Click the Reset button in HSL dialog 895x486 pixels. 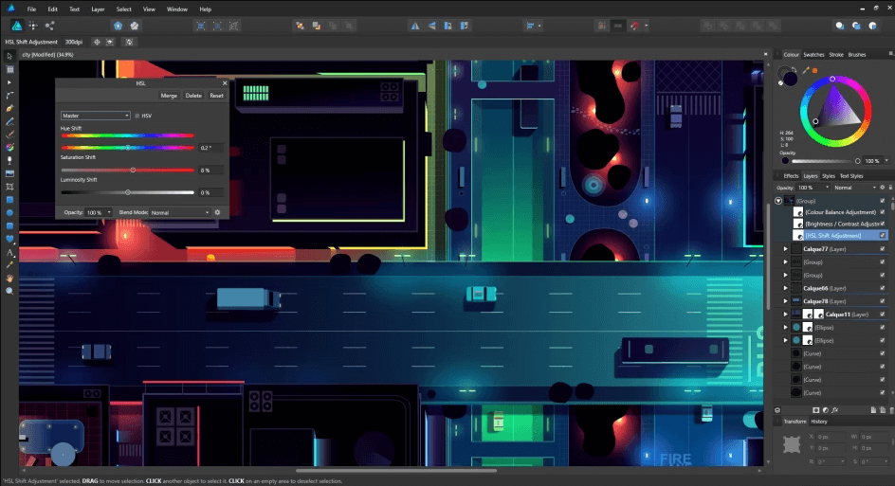tap(216, 96)
